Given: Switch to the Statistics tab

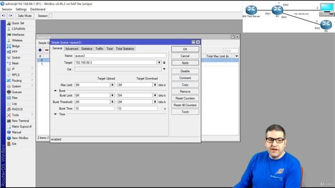Looking at the screenshot, I should pyautogui.click(x=87, y=49).
